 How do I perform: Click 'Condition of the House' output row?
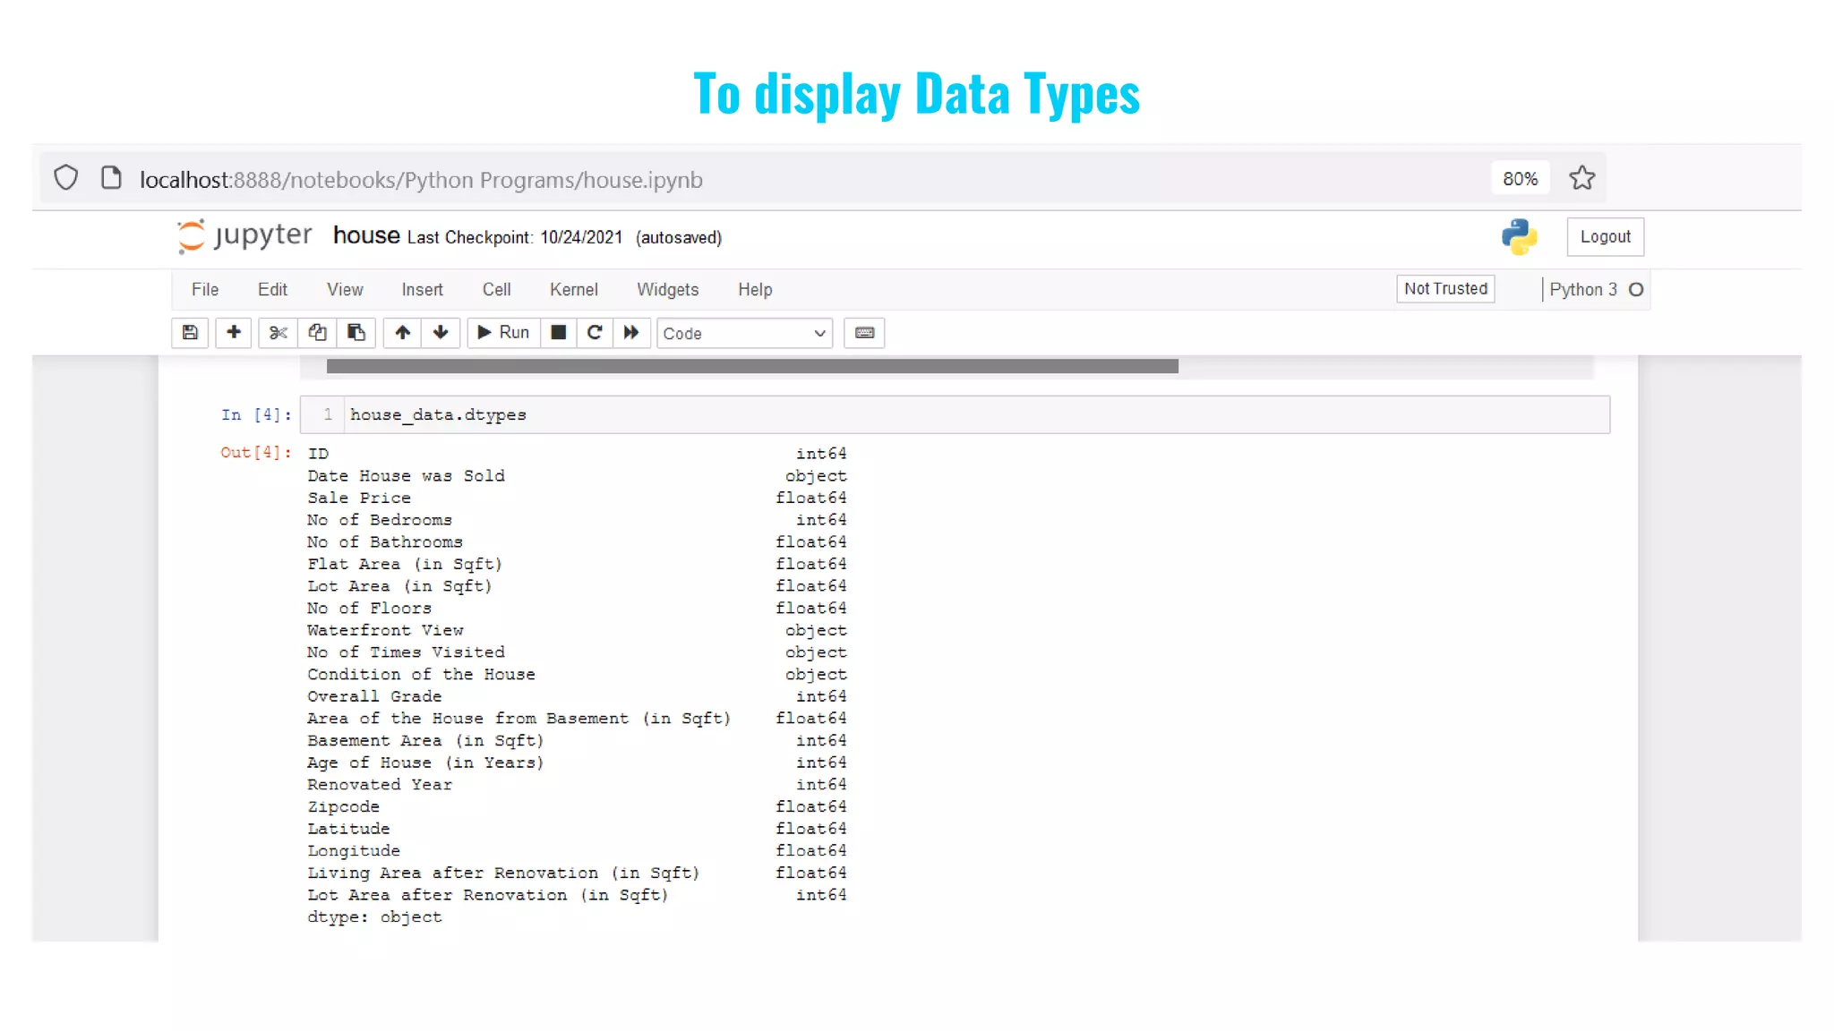(x=577, y=674)
